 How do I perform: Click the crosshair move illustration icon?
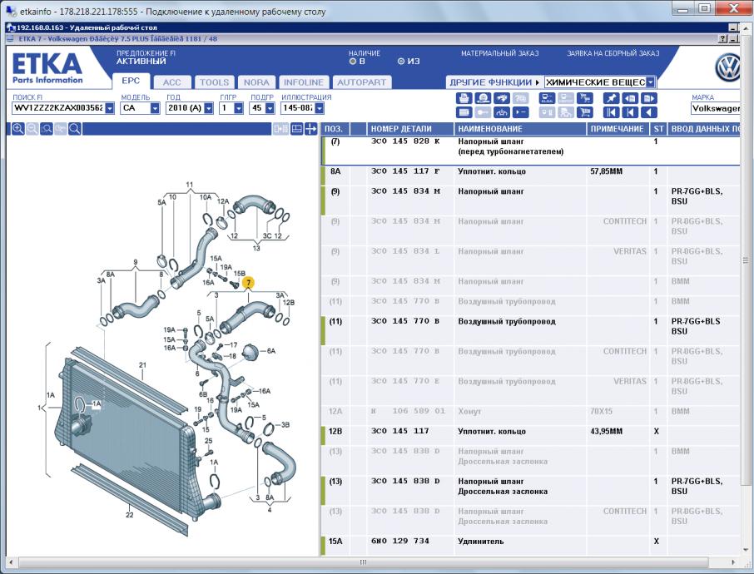pos(311,129)
